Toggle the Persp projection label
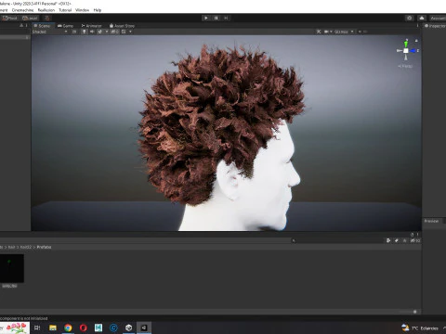 (405, 66)
